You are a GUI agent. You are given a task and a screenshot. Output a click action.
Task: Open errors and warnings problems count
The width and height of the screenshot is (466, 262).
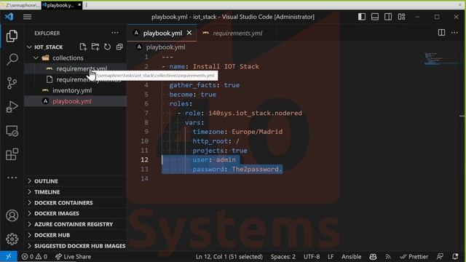click(34, 257)
